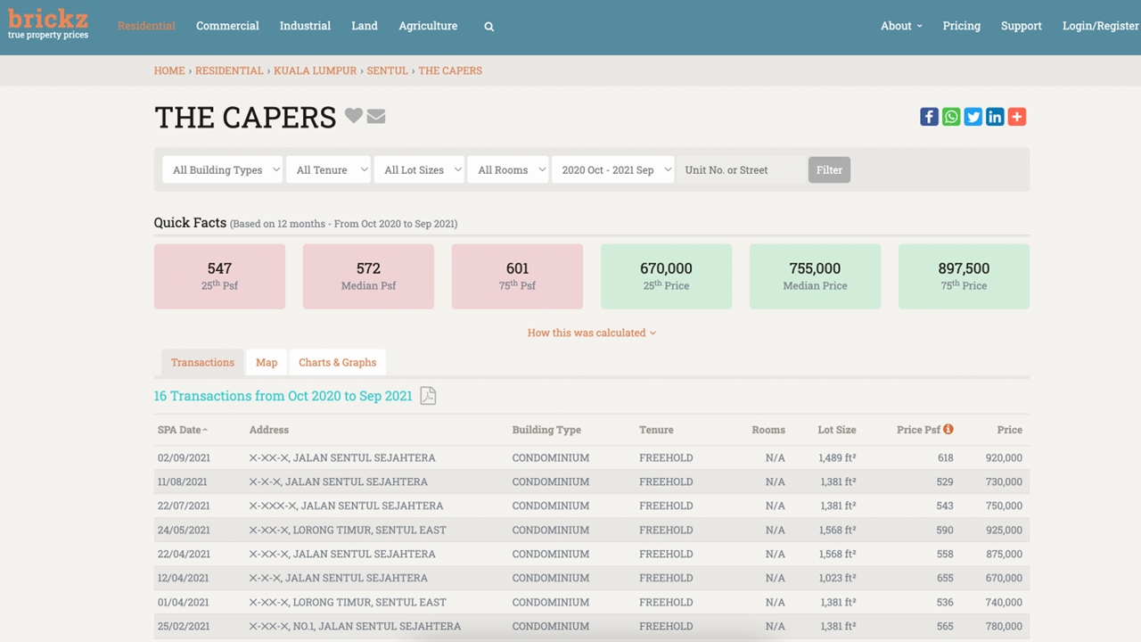Go to Sentul breadcrumb link

387,70
